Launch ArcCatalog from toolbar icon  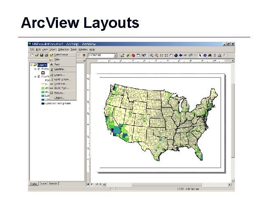[x=129, y=55]
